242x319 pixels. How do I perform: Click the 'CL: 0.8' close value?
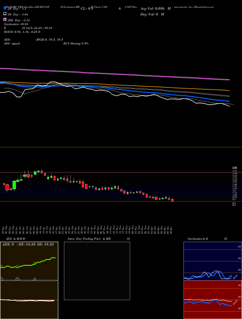coord(87,9)
